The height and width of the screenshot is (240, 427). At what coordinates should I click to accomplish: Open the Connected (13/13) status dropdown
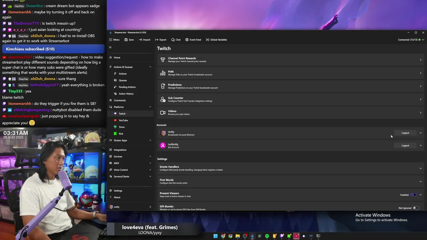(411, 40)
